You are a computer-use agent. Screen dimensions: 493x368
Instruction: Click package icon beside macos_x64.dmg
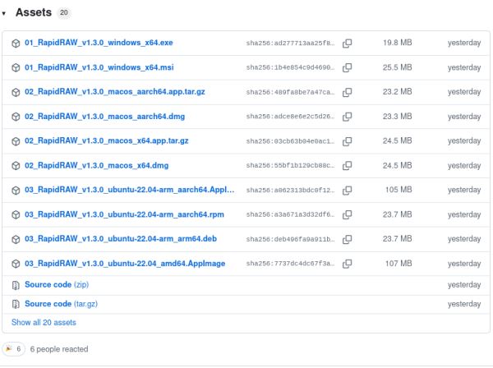coord(16,166)
